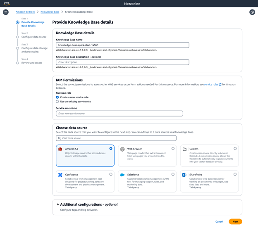Click the info panel icon at top right
The height and width of the screenshot is (228, 258).
[x=252, y=12]
